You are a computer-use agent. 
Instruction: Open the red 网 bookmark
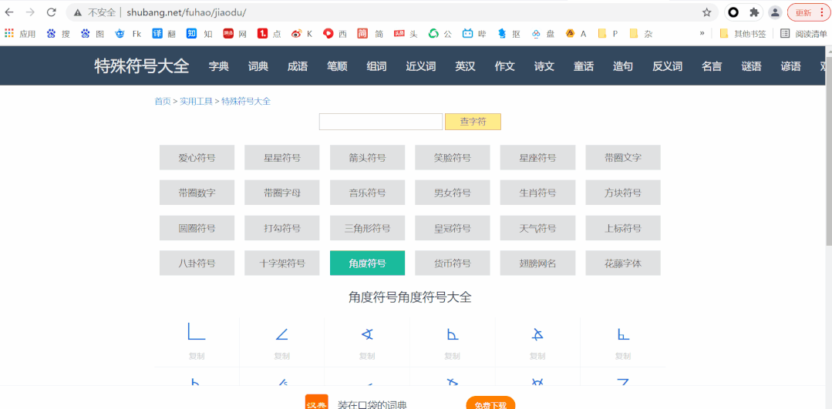[x=234, y=34]
